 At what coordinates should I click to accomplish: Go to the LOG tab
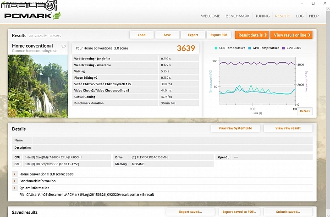(300, 16)
